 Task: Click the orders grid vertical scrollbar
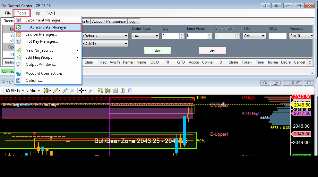[310, 62]
